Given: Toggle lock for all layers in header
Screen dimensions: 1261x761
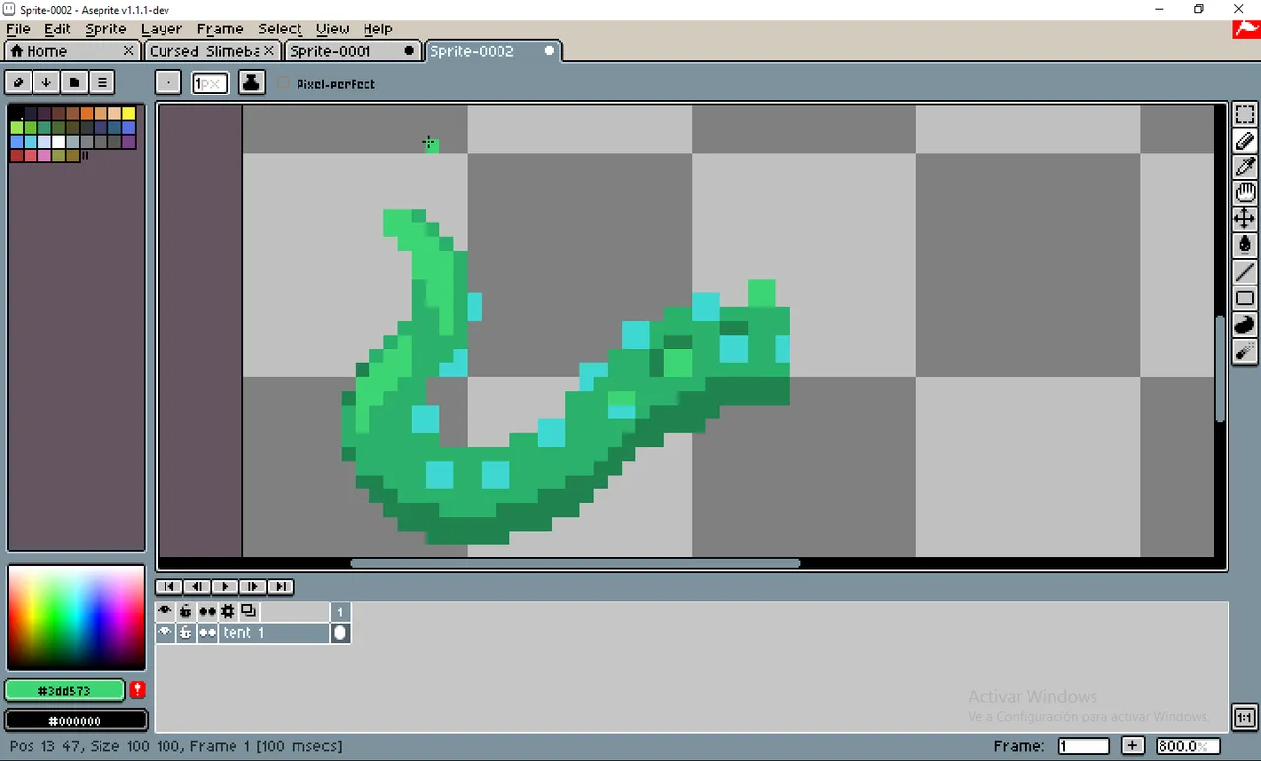Looking at the screenshot, I should coord(185,611).
